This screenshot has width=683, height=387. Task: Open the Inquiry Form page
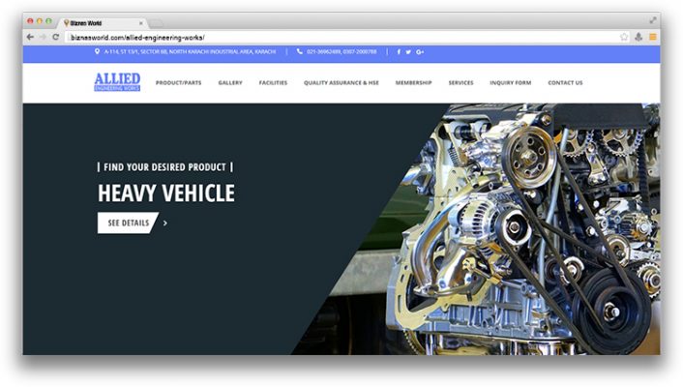511,83
